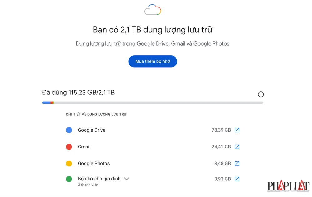The image size is (312, 197).
Task: Click the Mua thêm bộ nhớ button
Action: (x=153, y=61)
